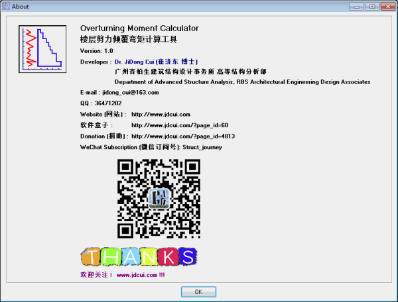Open the donation link page_id=4813
398x302 pixels.
pos(183,136)
